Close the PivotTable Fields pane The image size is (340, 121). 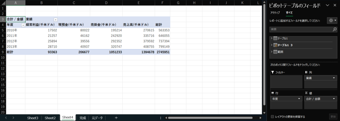click(x=334, y=5)
